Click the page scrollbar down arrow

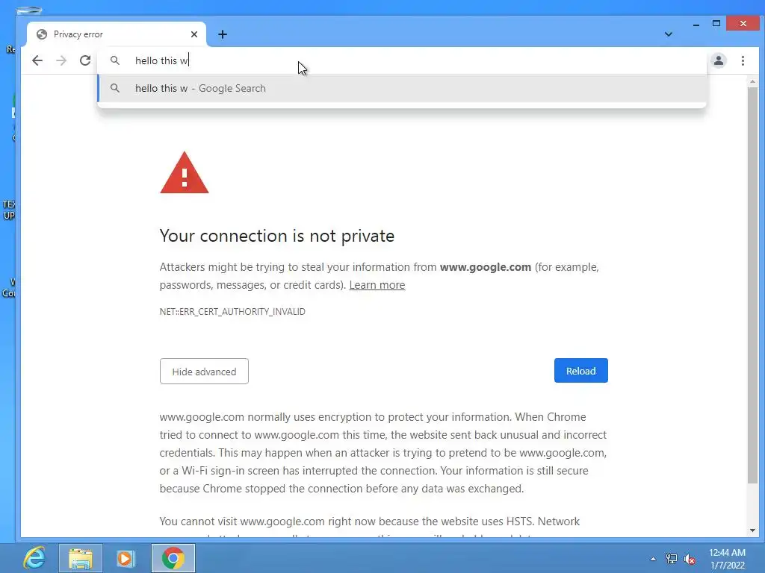click(753, 530)
